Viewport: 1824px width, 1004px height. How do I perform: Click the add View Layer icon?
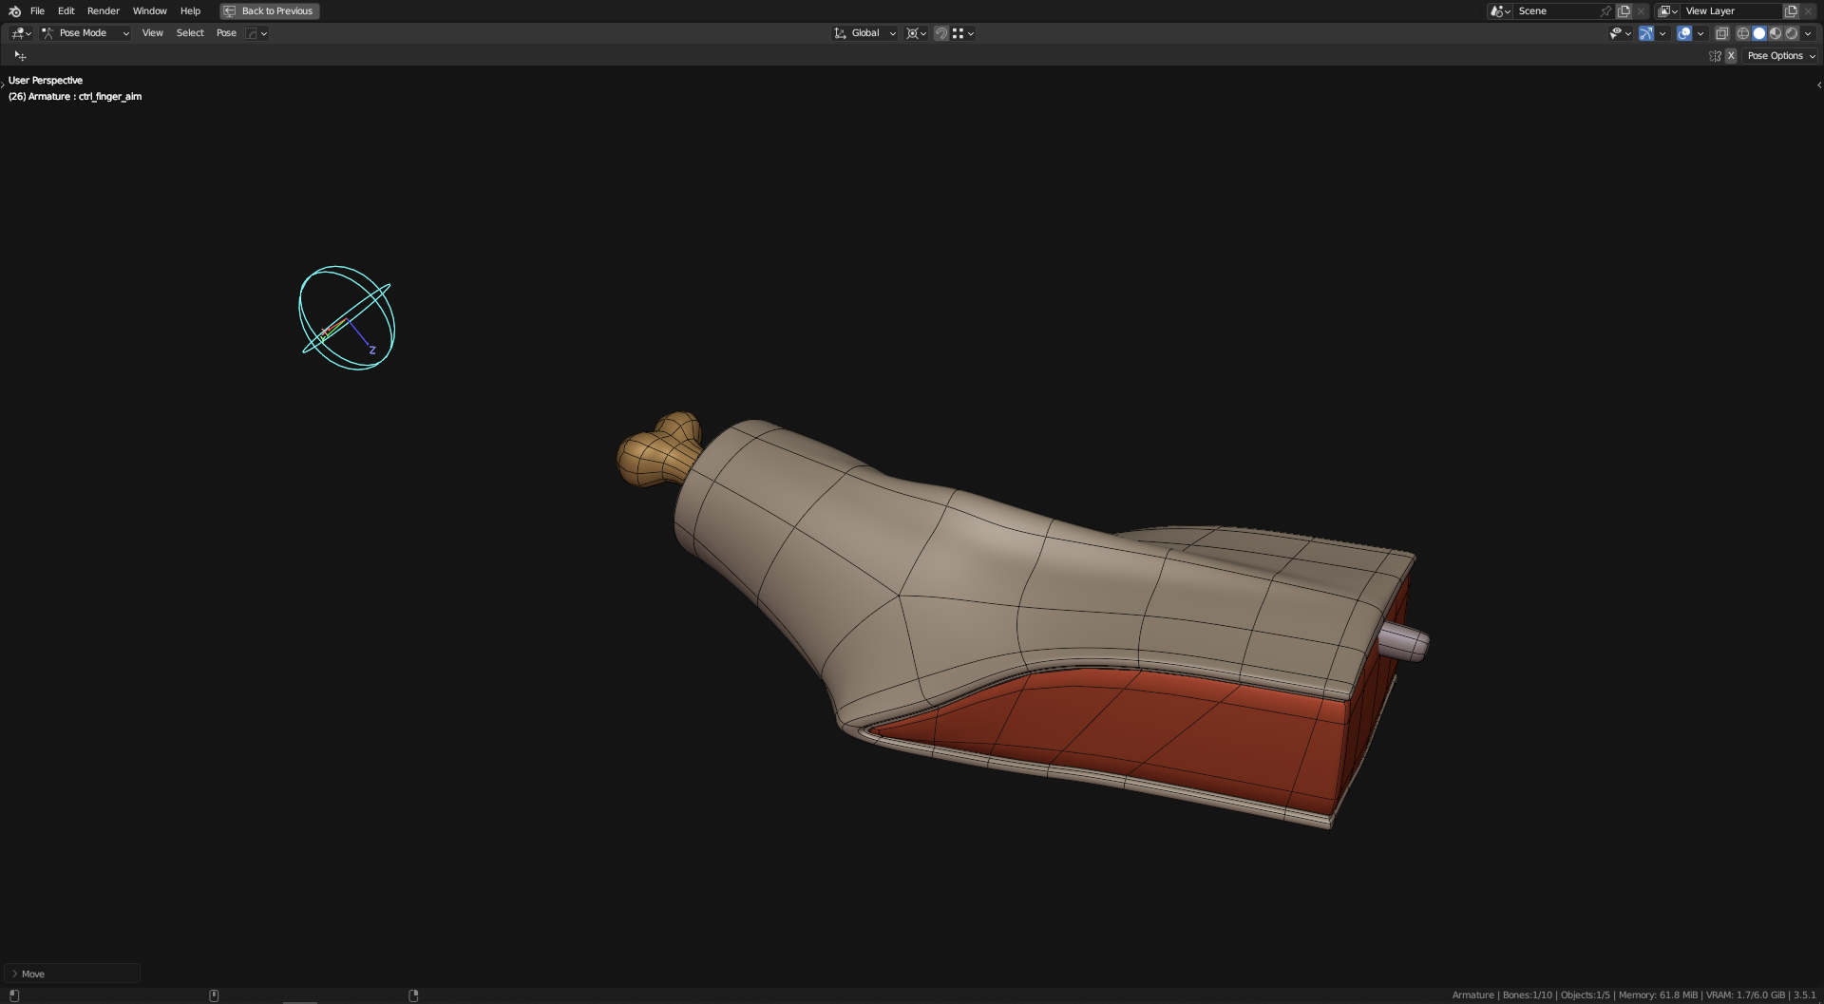pyautogui.click(x=1791, y=11)
